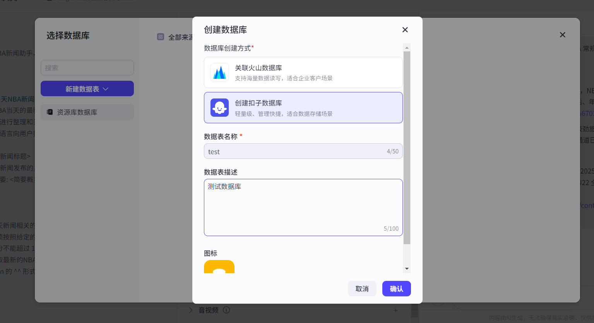Image resolution: width=594 pixels, height=323 pixels.
Task: Click the 搜索 search box
Action: click(x=87, y=68)
